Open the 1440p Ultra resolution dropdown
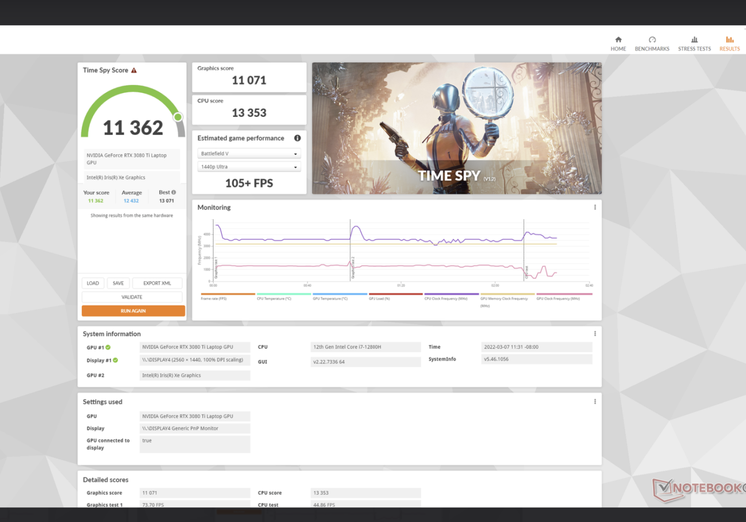This screenshot has width=746, height=522. [x=249, y=167]
